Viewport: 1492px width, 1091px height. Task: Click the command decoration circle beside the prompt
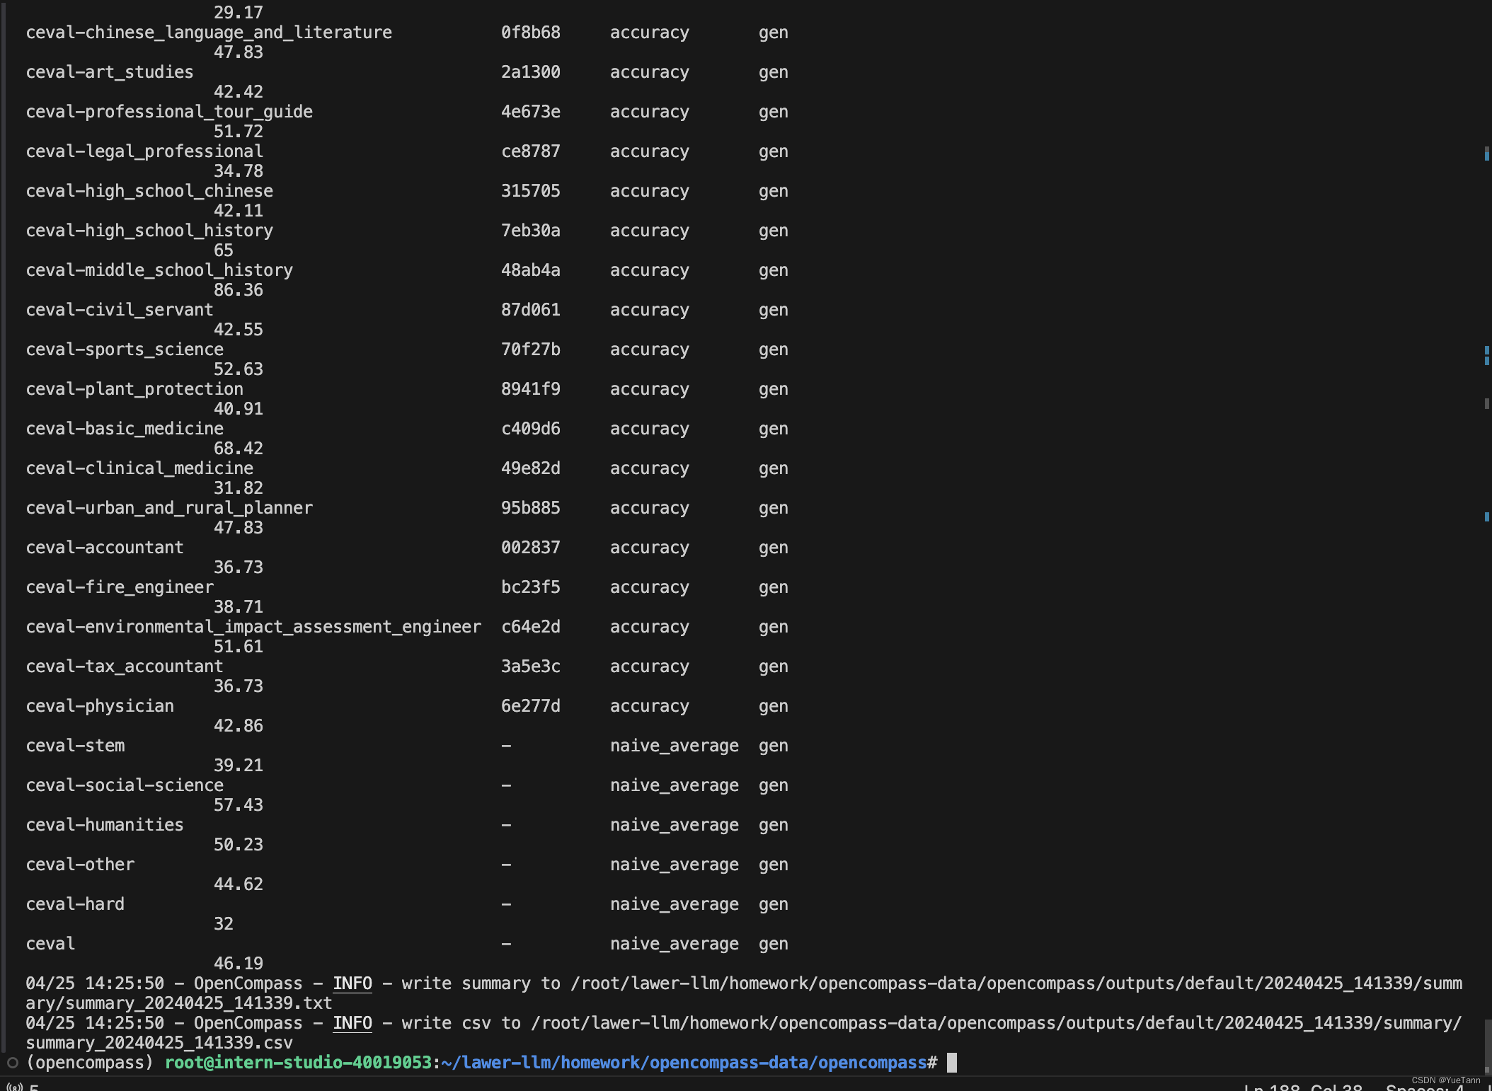pyautogui.click(x=12, y=1063)
